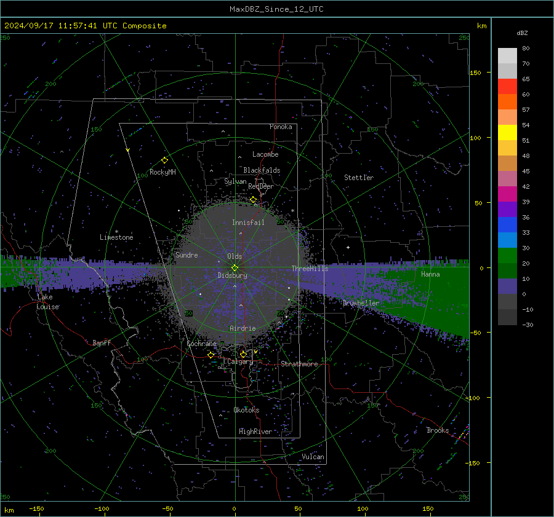Click the orange 57-60 dBZ legend swatch
554x517 pixels.
coord(507,101)
